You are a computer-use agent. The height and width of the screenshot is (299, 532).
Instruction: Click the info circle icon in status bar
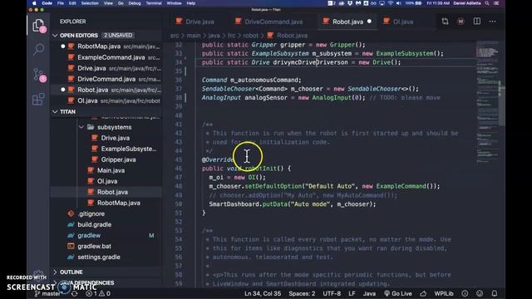pos(465,293)
